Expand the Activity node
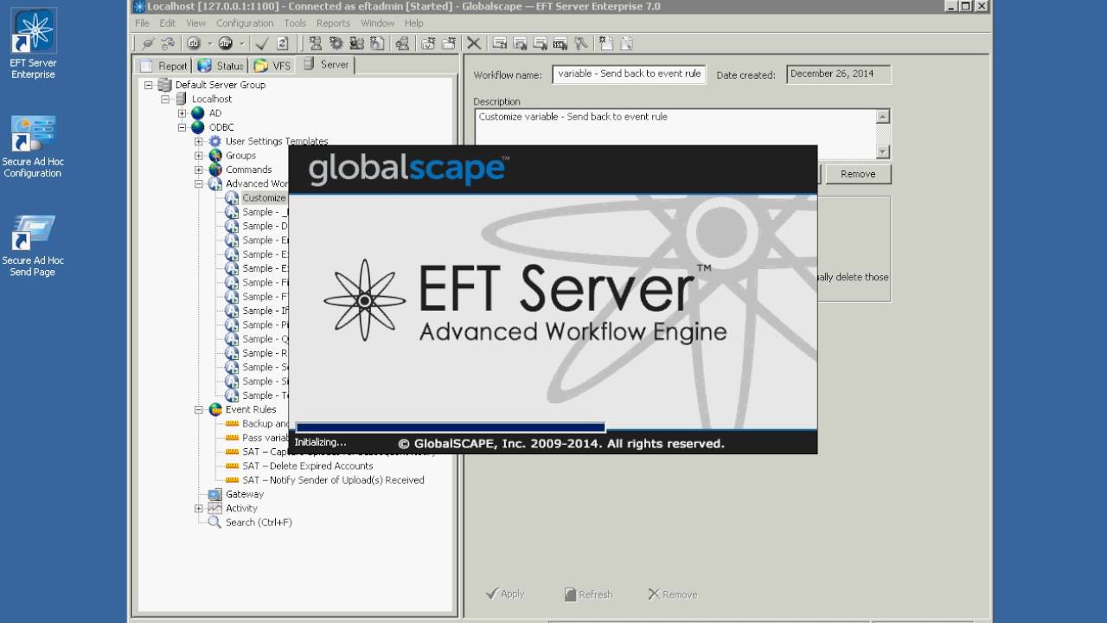This screenshot has width=1107, height=623. coord(199,508)
